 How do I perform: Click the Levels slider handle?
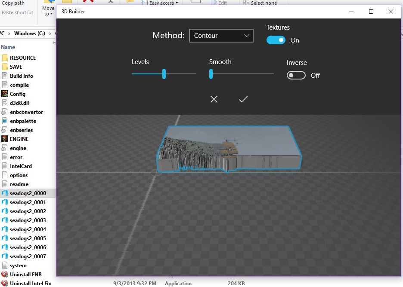tap(164, 74)
